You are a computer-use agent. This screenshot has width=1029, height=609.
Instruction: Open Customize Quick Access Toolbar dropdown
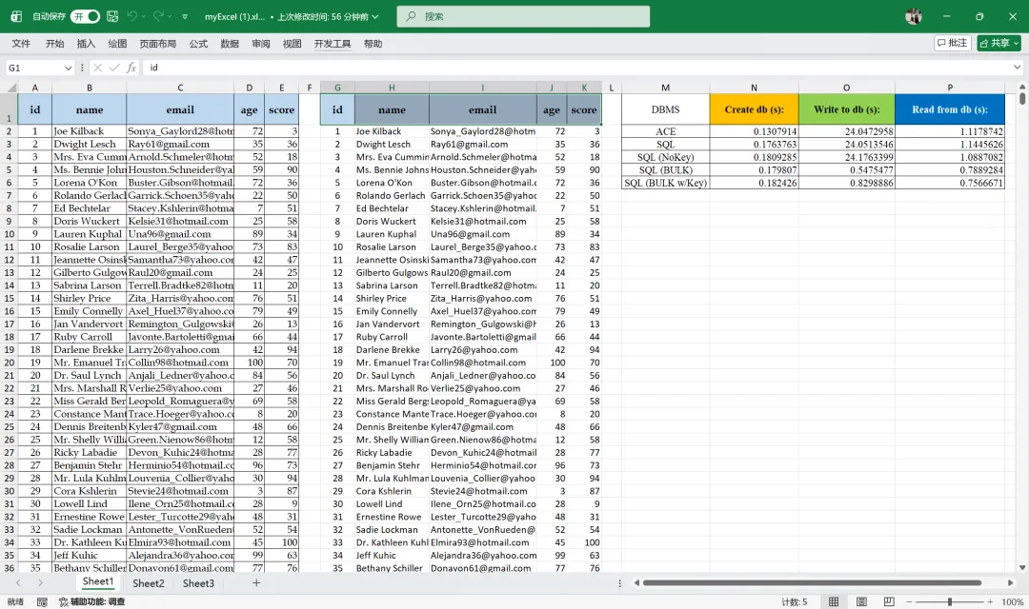[x=185, y=16]
